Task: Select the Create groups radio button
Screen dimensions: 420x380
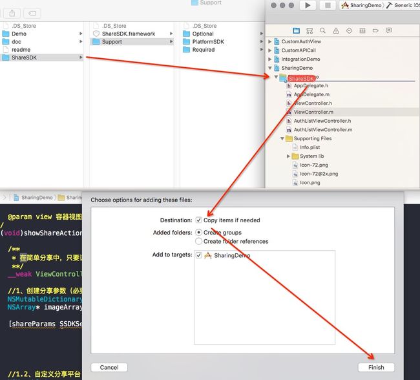Action: pyautogui.click(x=198, y=233)
